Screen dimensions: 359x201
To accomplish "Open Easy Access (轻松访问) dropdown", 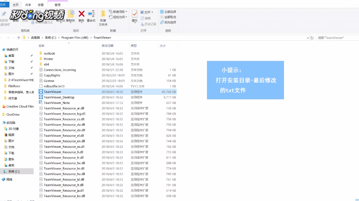I will (x=118, y=17).
